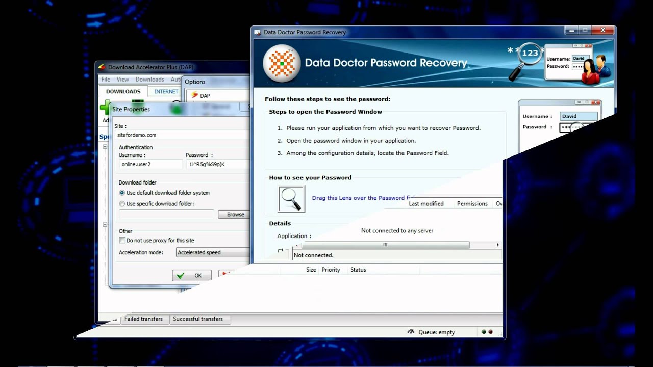The height and width of the screenshot is (367, 653).
Task: Click the Data Doctor checkered logo
Action: tap(282, 63)
